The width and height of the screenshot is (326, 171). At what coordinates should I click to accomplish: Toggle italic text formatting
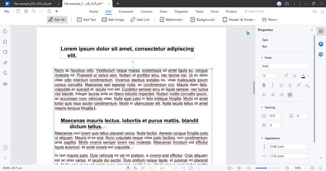coord(273,85)
